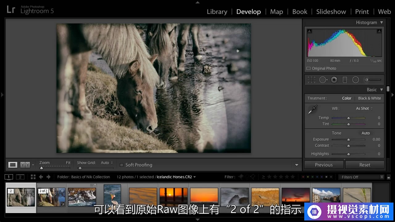Switch to Before/After comparison view

click(25, 165)
